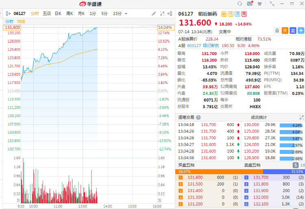Open customer service headset icon
This screenshot has width=305, height=209.
[240, 4]
